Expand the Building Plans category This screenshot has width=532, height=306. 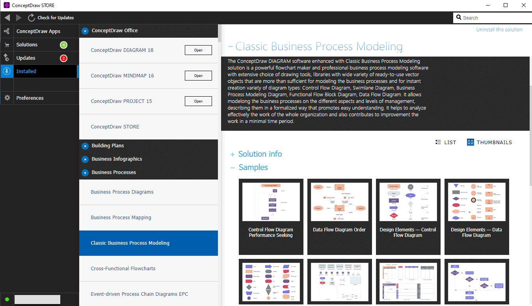[85, 146]
